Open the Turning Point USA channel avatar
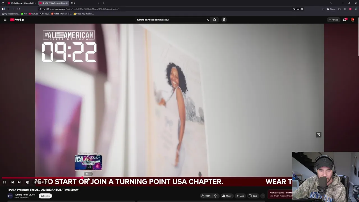359x202 pixels. tap(10, 196)
